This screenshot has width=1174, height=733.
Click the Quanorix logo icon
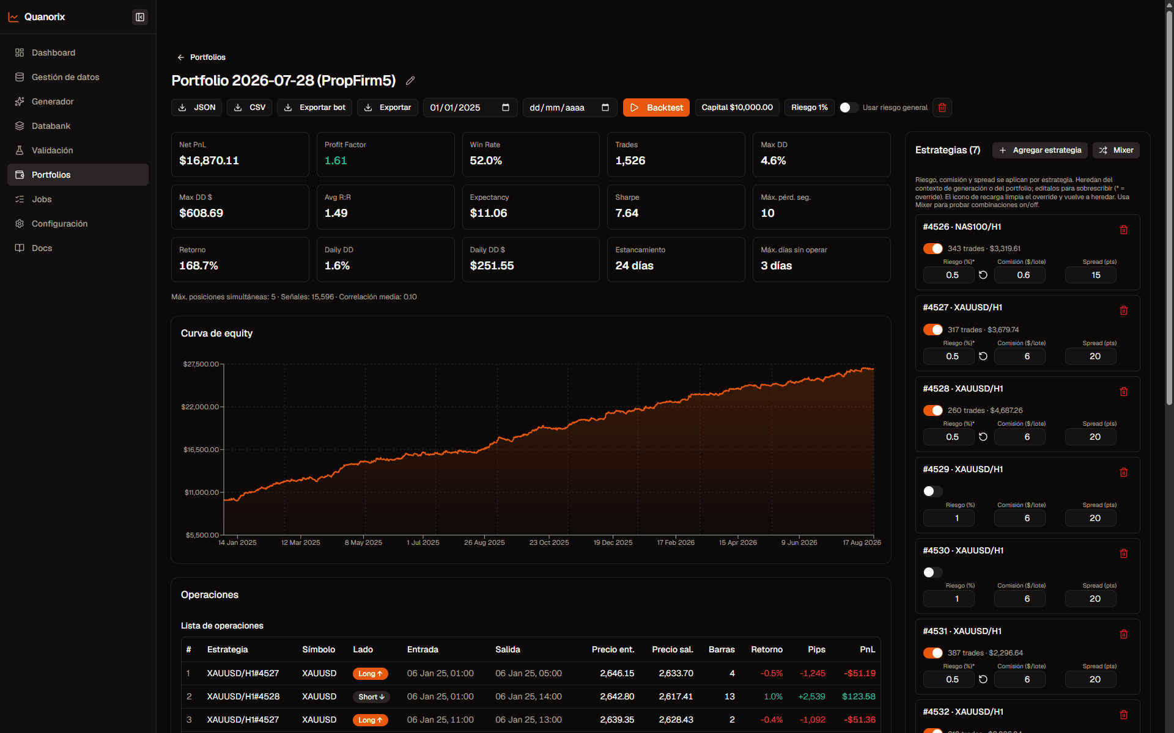(13, 17)
